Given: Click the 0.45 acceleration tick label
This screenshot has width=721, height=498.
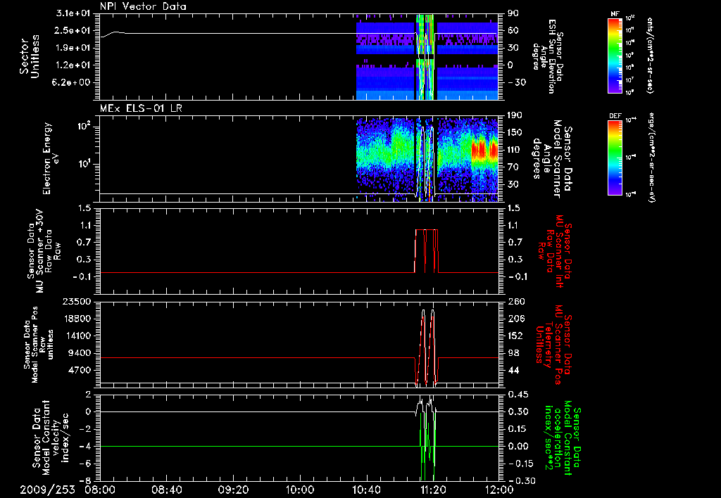Looking at the screenshot, I should point(518,395).
